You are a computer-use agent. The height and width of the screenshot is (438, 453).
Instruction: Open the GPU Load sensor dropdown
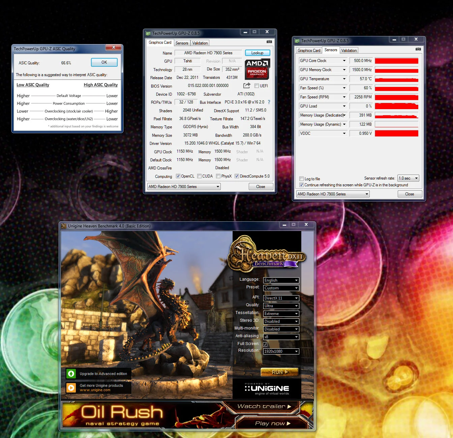(x=344, y=106)
